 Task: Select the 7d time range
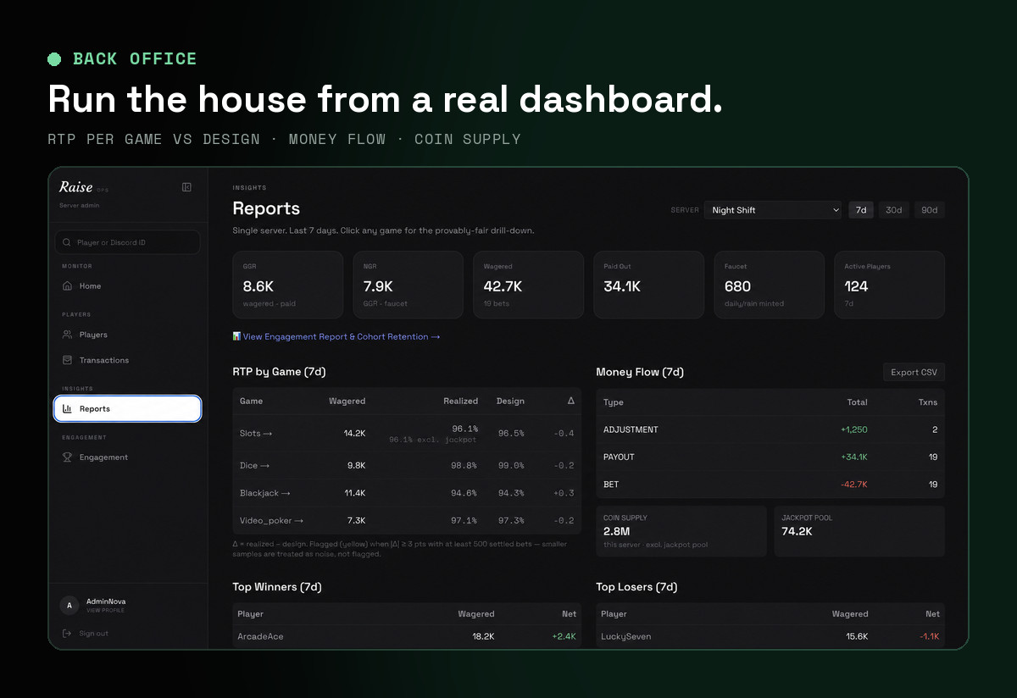(x=861, y=210)
